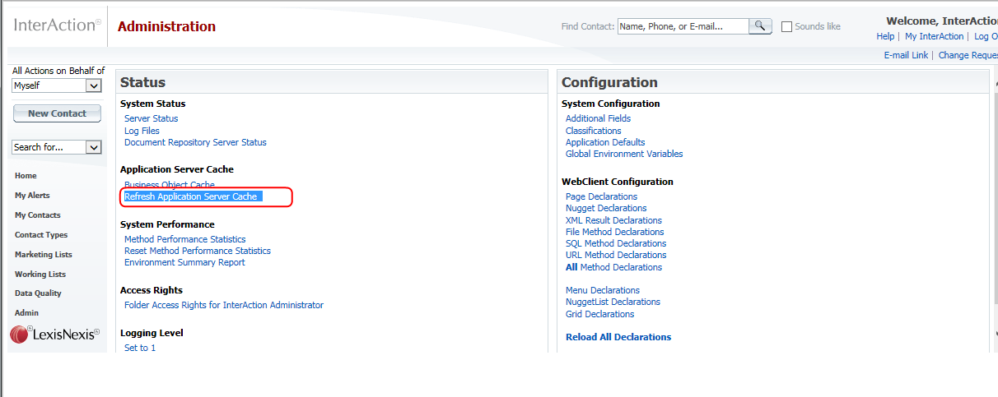Focus the Find Contact input field
Image resolution: width=998 pixels, height=397 pixels.
[x=683, y=26]
